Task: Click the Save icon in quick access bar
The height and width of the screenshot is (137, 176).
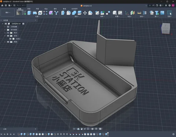Action: [x=14, y=5]
